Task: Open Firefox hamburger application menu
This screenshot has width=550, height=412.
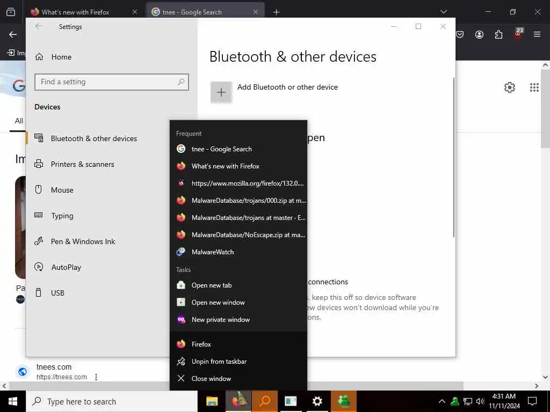Action: (537, 34)
